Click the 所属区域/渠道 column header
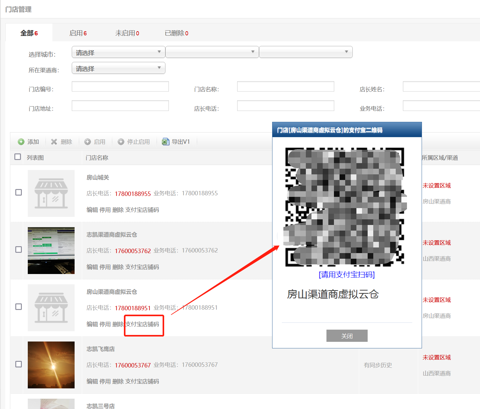The height and width of the screenshot is (409, 480). point(440,158)
